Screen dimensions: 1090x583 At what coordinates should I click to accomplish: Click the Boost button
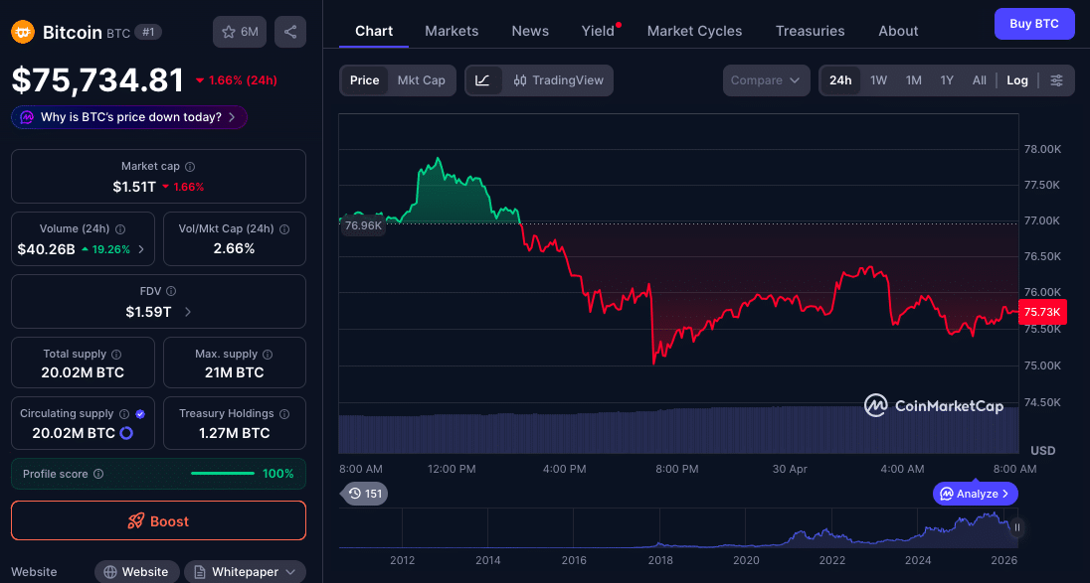tap(158, 520)
